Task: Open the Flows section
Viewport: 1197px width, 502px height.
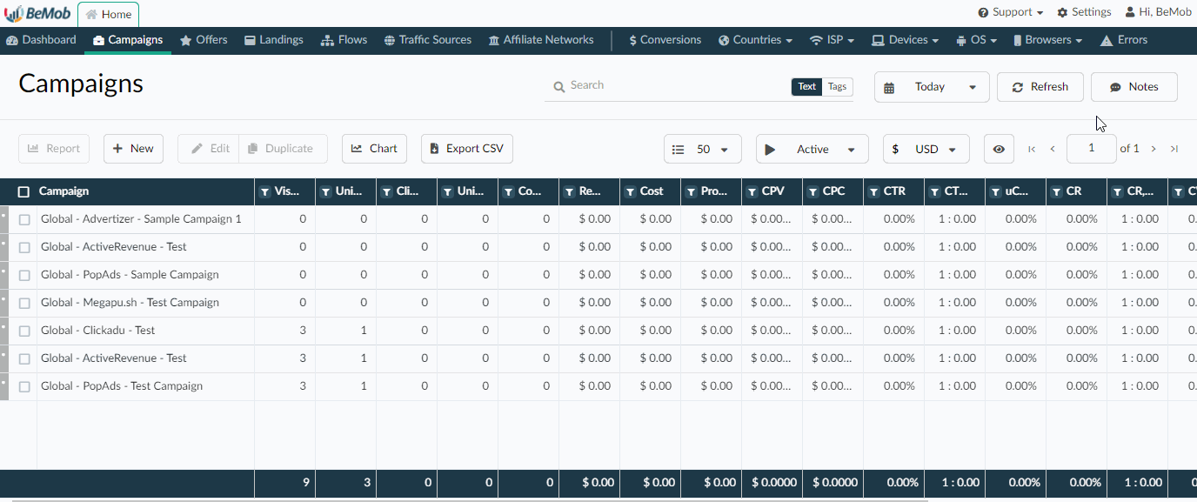Action: click(x=344, y=40)
